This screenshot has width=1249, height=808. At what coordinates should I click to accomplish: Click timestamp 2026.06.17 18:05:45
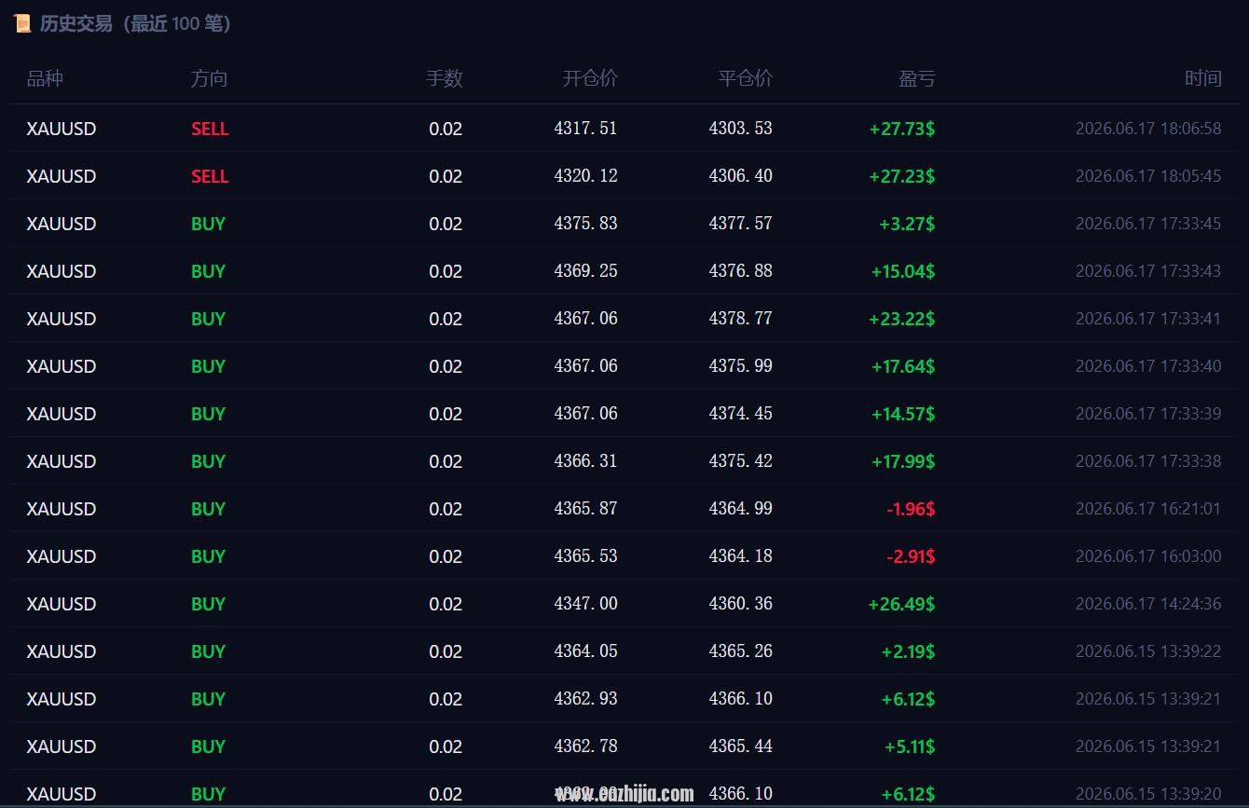tap(1148, 176)
